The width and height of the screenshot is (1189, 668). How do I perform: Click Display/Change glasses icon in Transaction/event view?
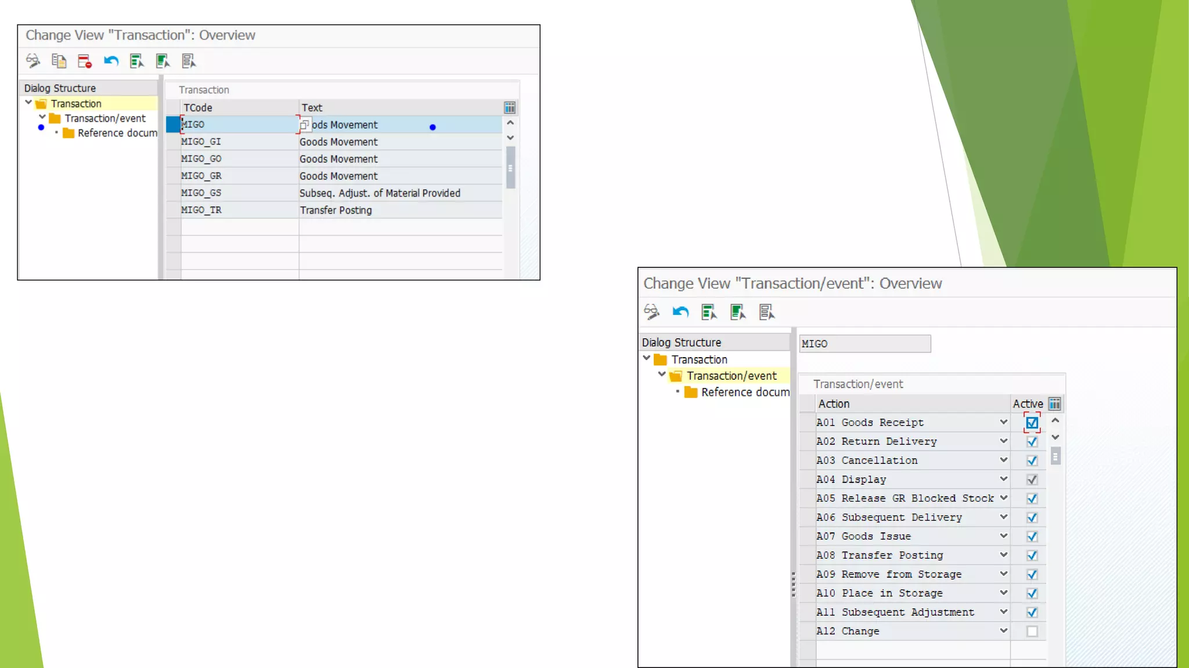(x=651, y=312)
